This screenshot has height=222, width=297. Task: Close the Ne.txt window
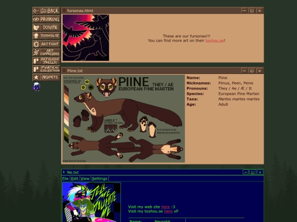pos(260,172)
